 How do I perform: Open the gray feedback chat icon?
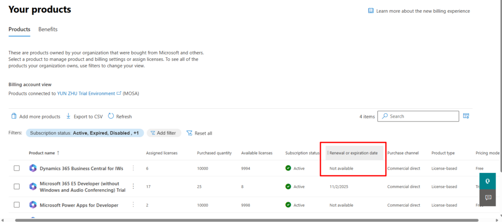click(x=488, y=197)
